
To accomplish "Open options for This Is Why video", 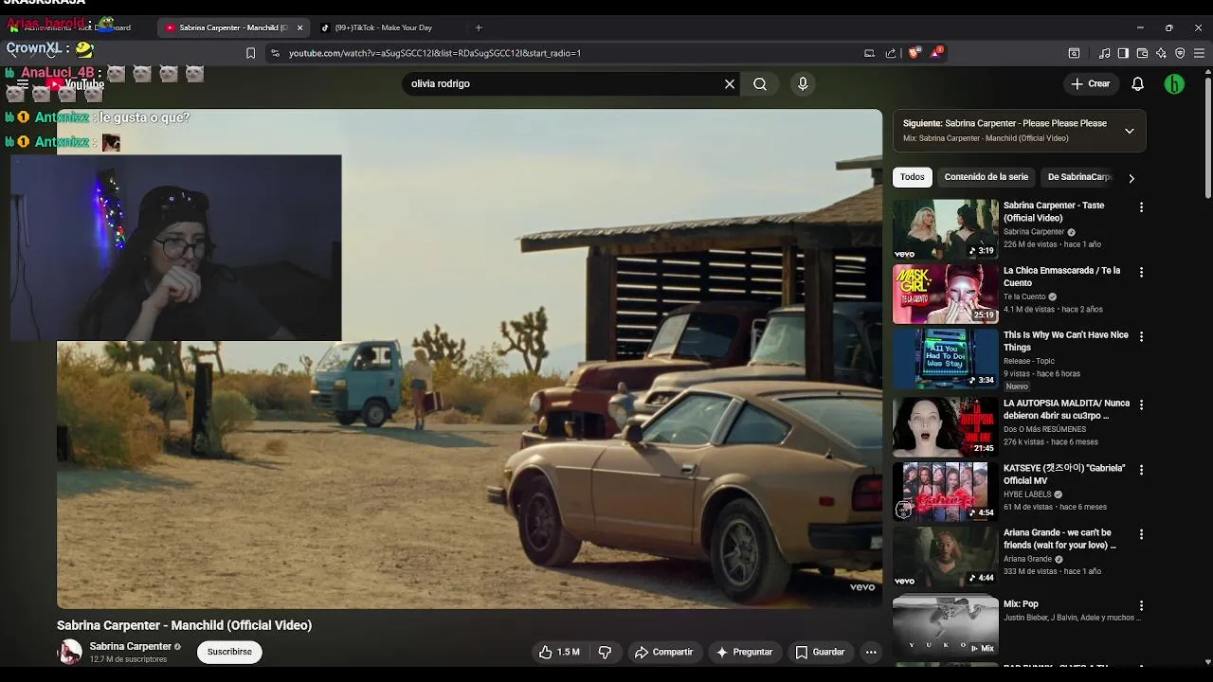I will pyautogui.click(x=1141, y=336).
